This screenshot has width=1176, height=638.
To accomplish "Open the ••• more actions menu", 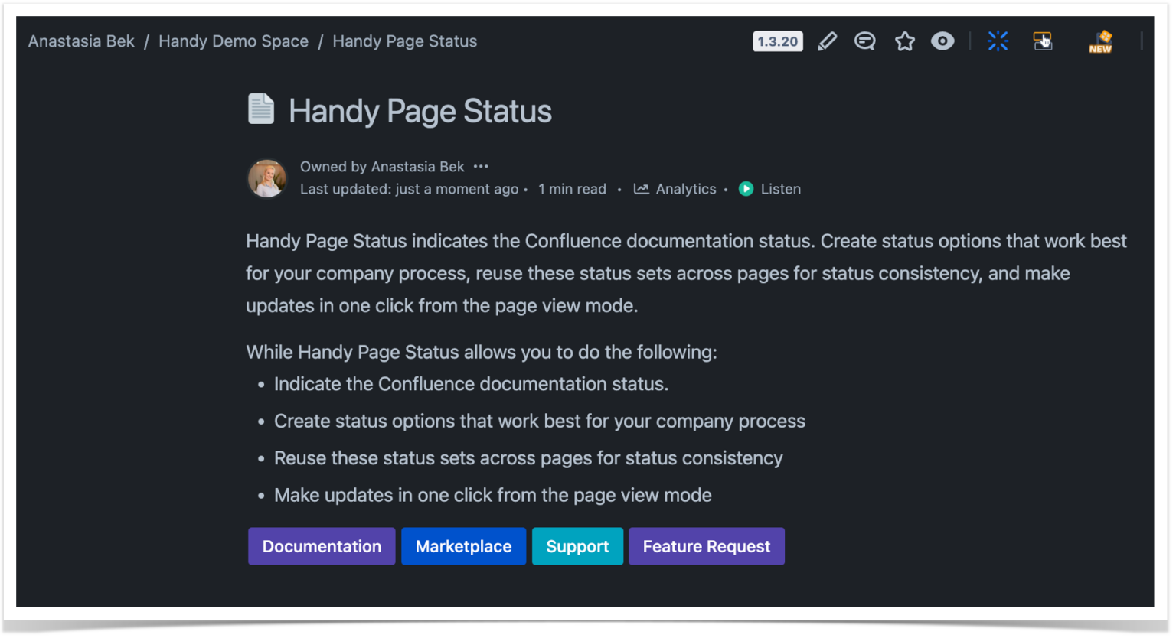I will click(481, 166).
